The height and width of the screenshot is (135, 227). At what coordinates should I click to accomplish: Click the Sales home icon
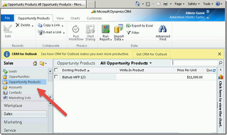pyautogui.click(x=35, y=63)
